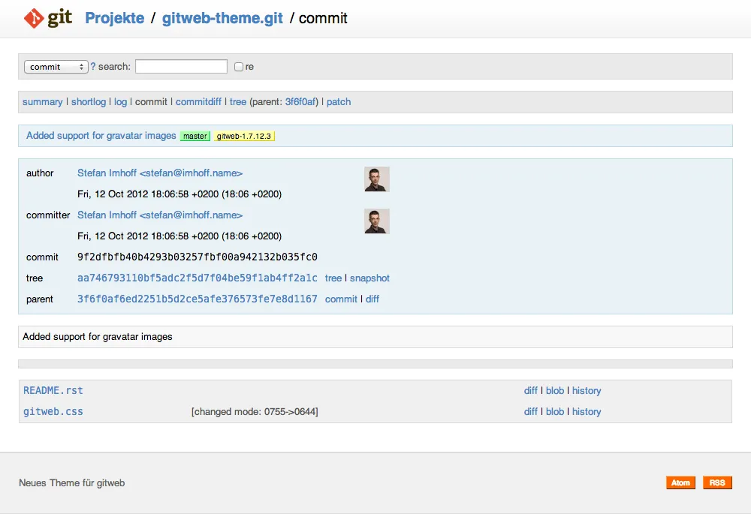Click the orange RSS feed button

point(717,482)
